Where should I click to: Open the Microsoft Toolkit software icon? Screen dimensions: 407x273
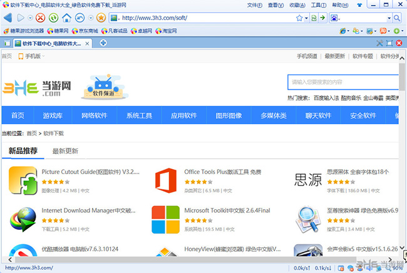(x=165, y=220)
